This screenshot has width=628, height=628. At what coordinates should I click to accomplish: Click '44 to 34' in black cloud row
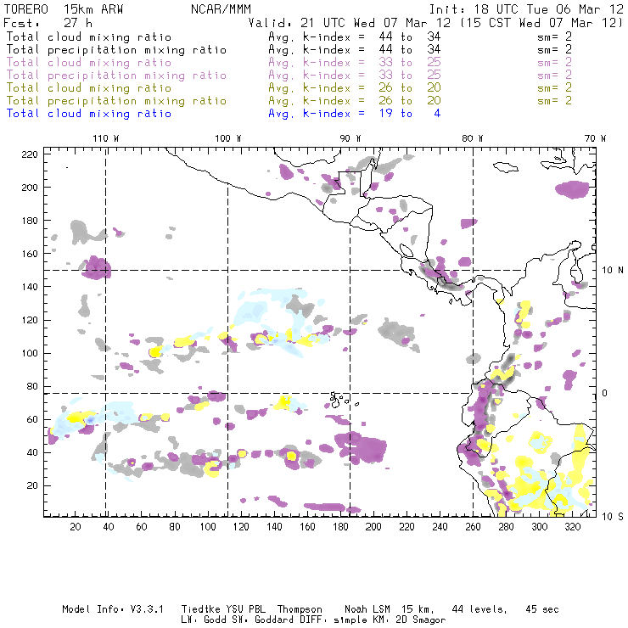(x=410, y=36)
